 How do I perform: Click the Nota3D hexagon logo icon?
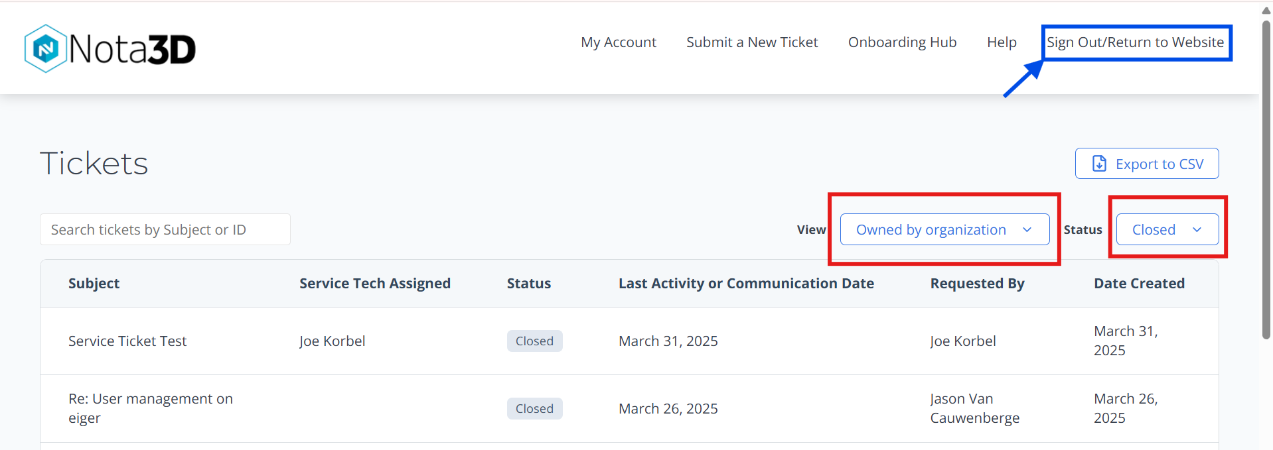45,48
